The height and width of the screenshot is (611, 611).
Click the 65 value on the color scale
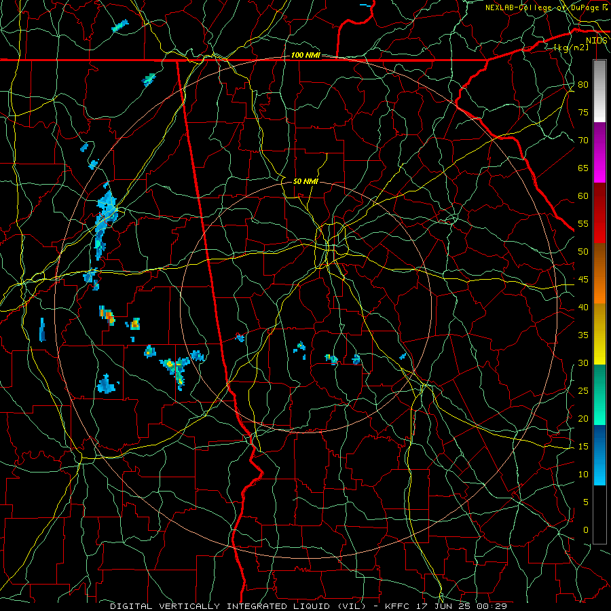click(583, 168)
